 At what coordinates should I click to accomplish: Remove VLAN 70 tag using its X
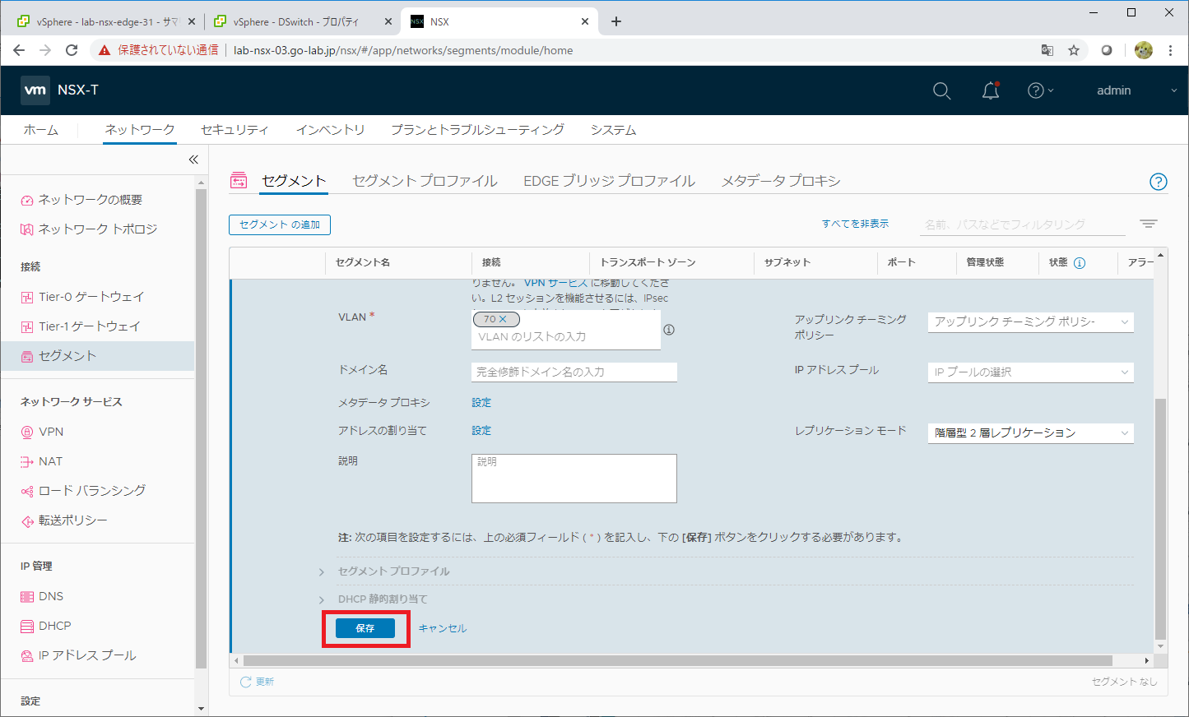[x=503, y=319]
